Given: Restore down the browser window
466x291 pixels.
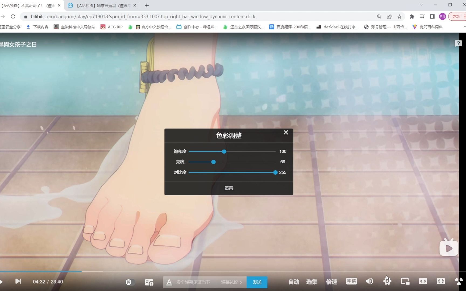Looking at the screenshot, I should click(x=450, y=5).
